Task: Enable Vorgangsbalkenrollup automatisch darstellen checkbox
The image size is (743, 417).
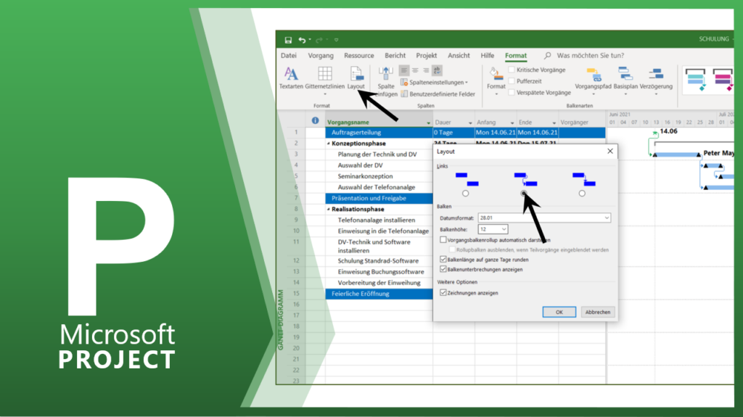Action: point(443,239)
